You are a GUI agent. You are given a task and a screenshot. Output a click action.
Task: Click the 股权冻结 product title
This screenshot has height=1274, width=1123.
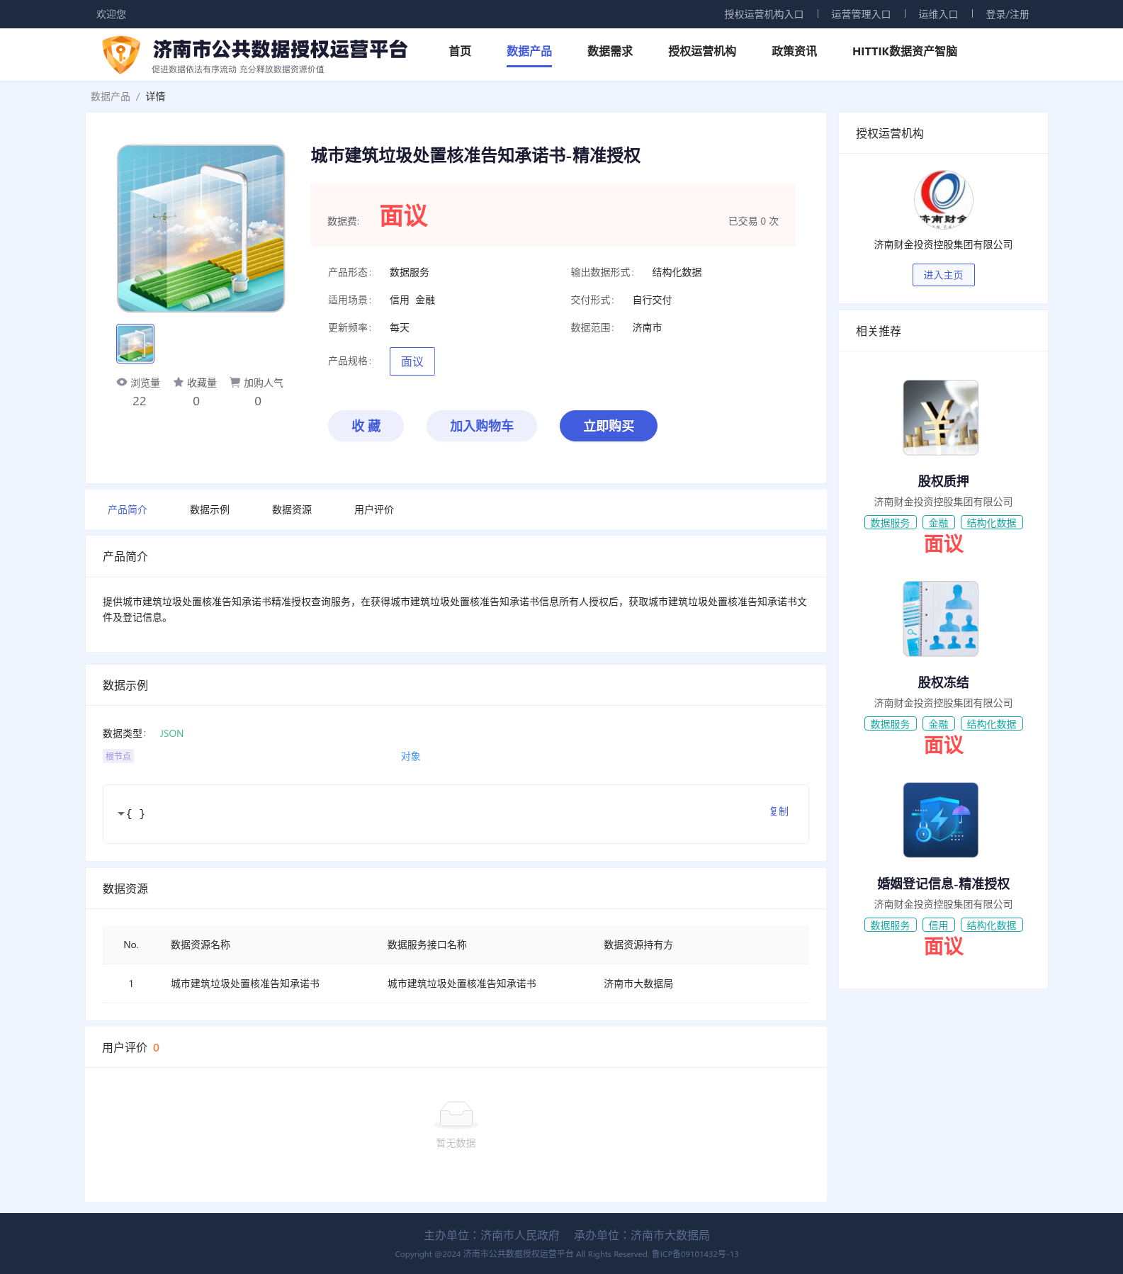tap(943, 682)
